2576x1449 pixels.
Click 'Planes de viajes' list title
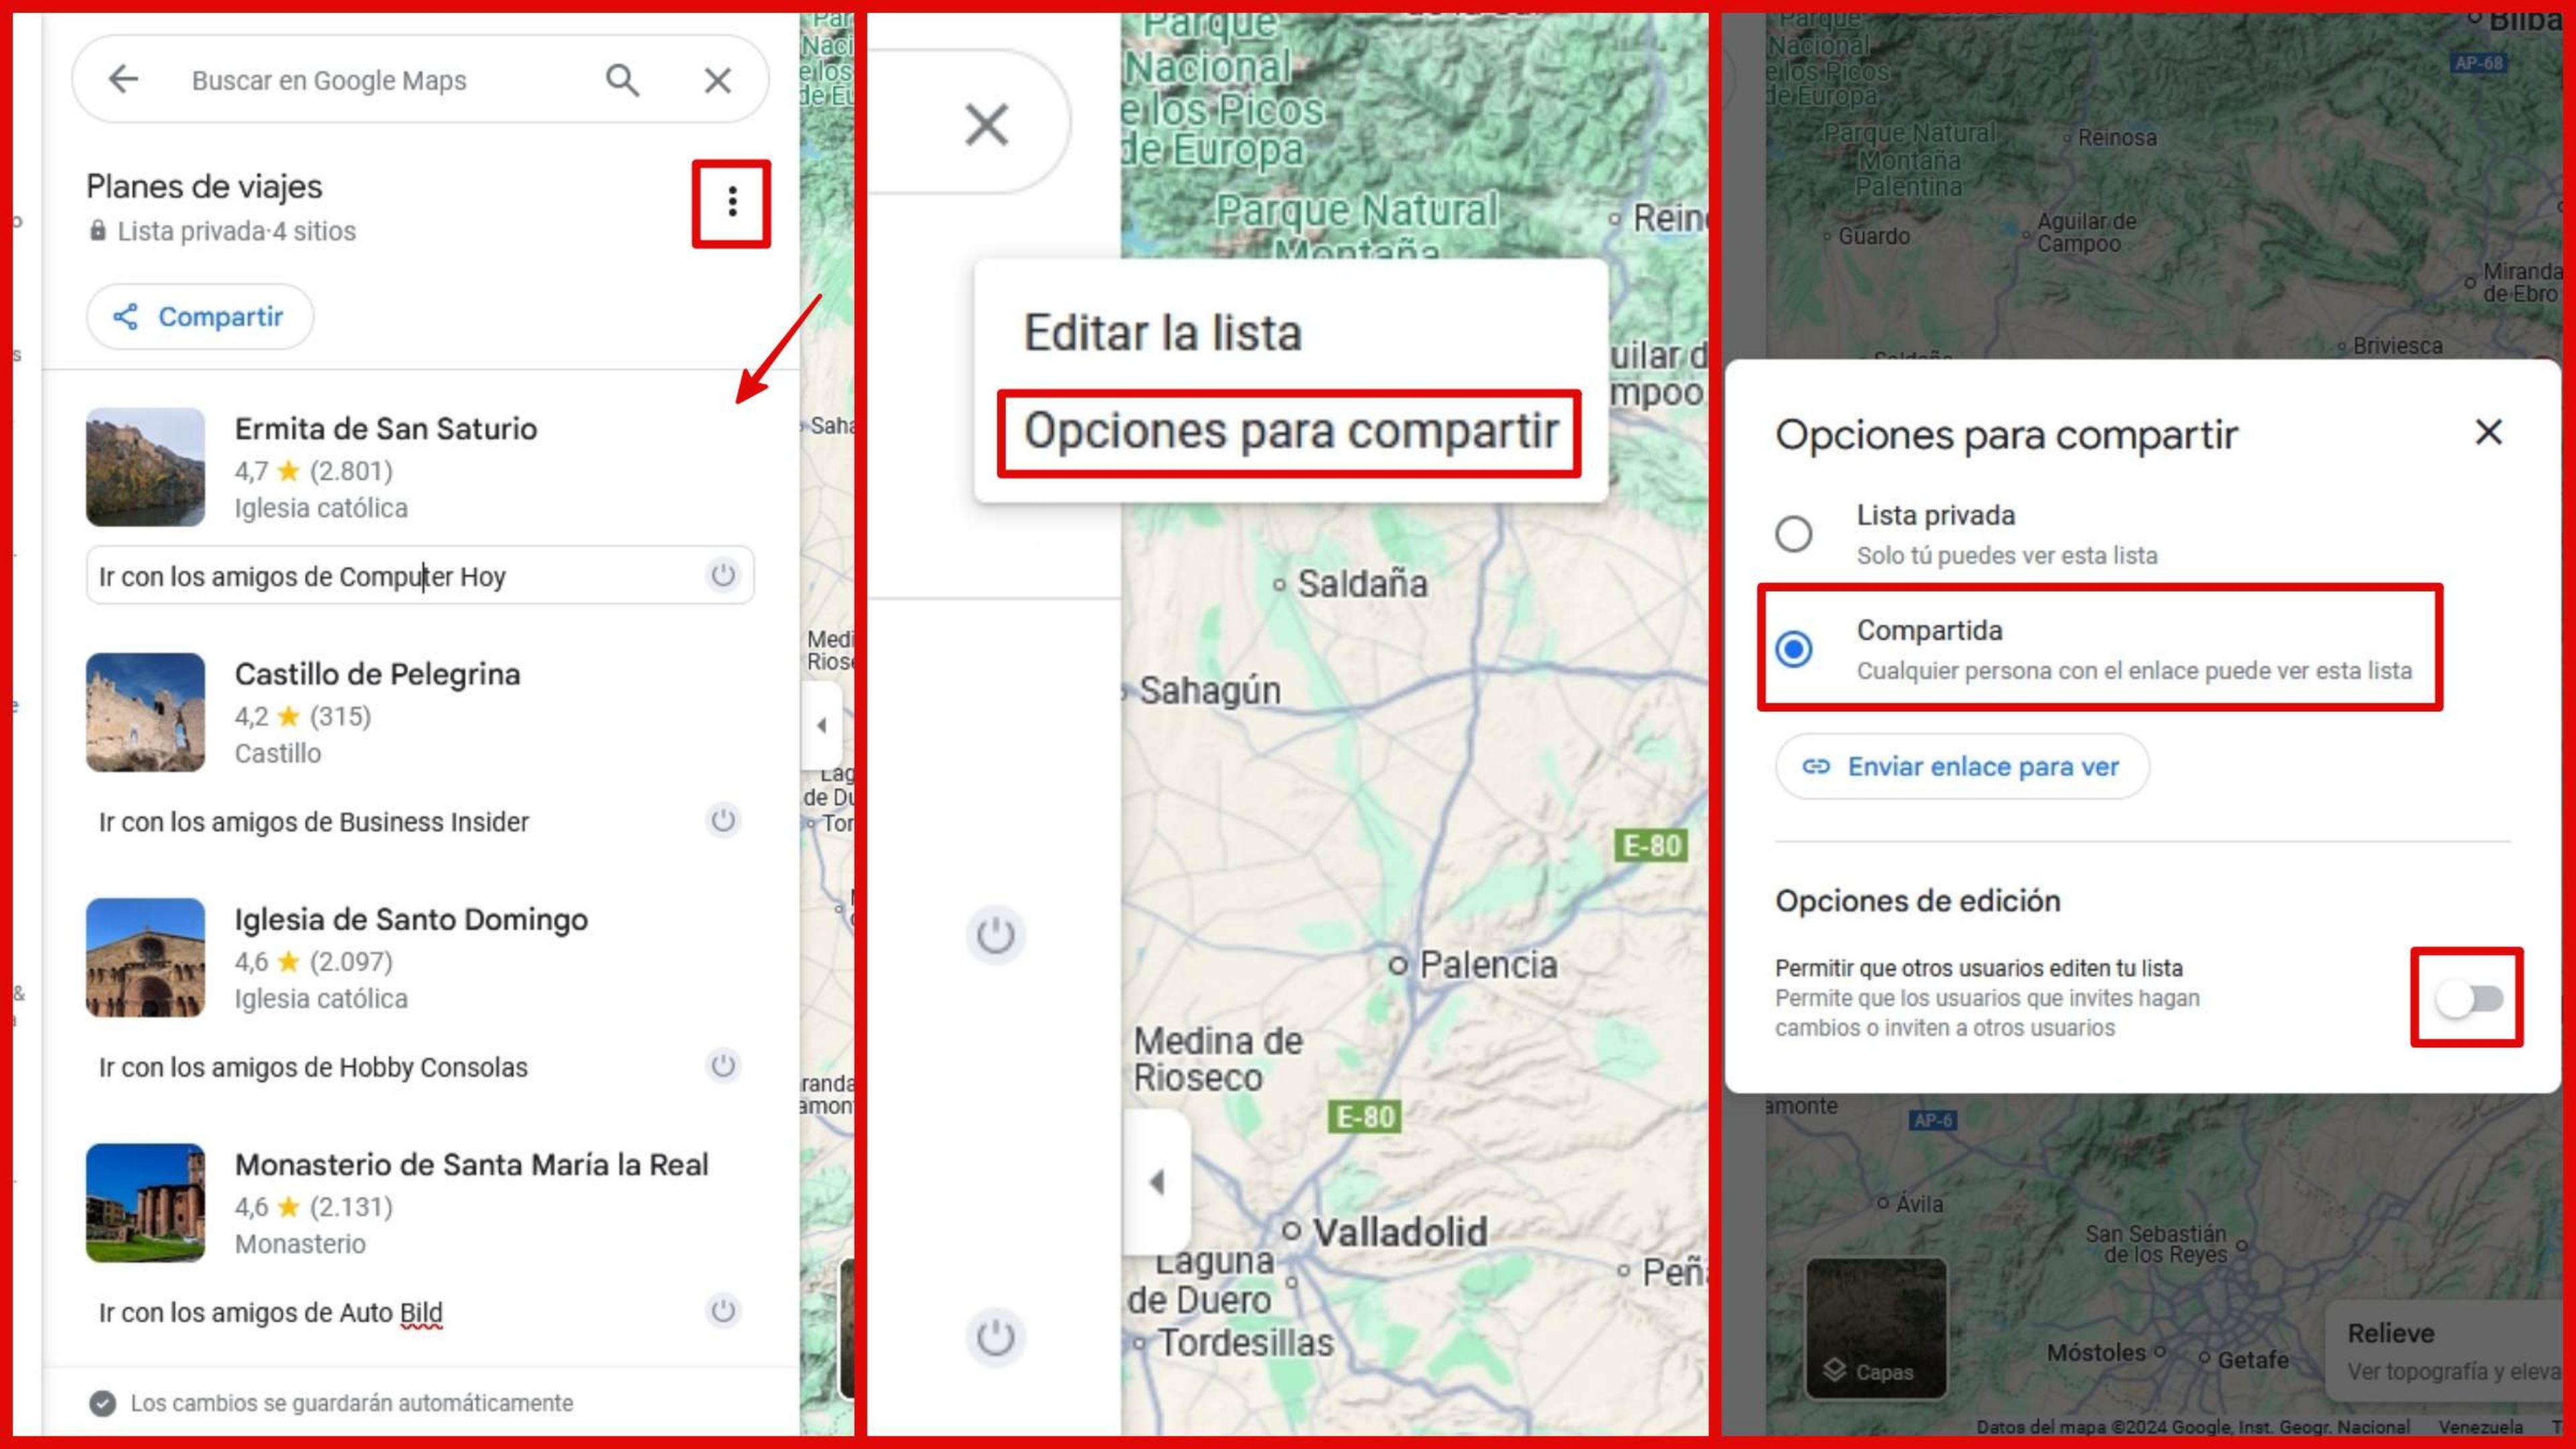coord(204,187)
